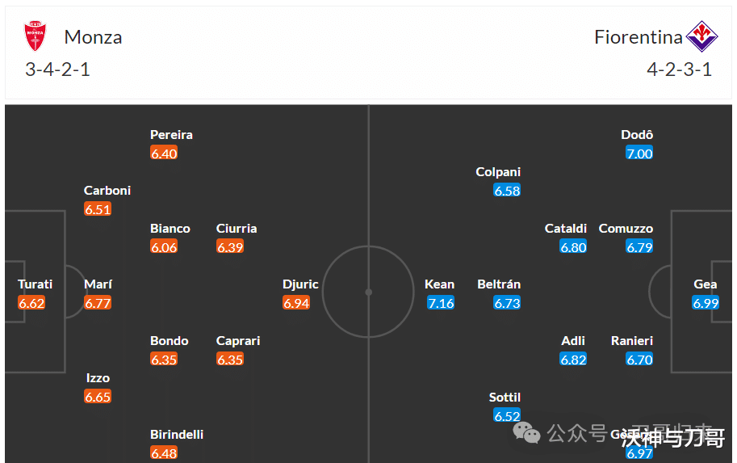
Task: Click the Fiorentina club crest icon
Action: click(701, 36)
